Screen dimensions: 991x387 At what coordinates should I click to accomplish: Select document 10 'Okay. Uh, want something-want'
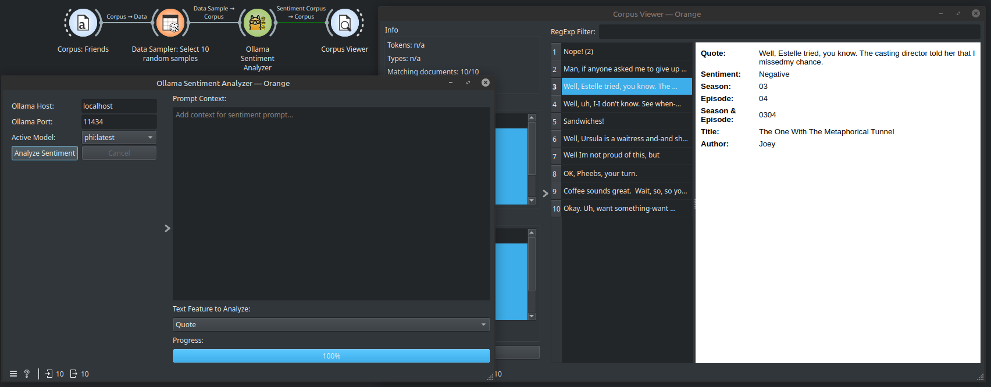click(627, 209)
